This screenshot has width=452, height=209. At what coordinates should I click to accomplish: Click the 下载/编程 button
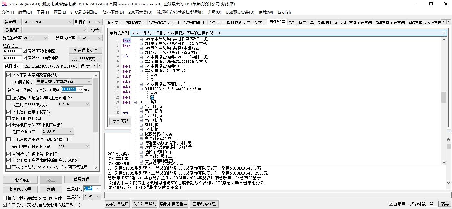point(20,180)
